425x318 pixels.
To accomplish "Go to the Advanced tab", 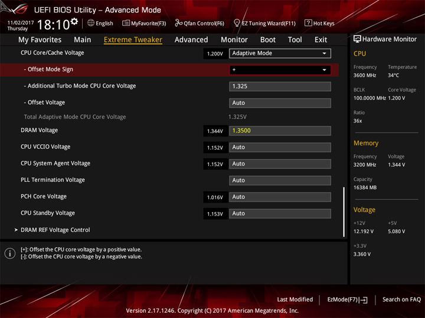I will (x=191, y=40).
